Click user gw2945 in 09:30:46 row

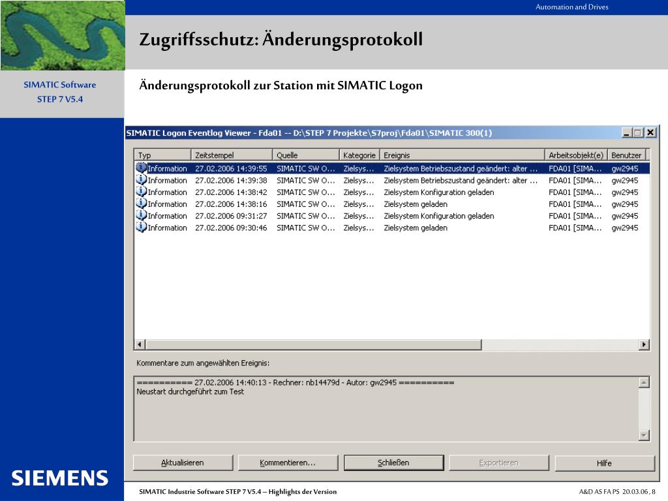(x=624, y=228)
